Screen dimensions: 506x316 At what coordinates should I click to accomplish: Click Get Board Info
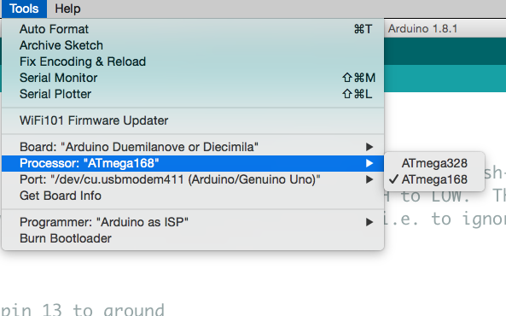pos(193,196)
